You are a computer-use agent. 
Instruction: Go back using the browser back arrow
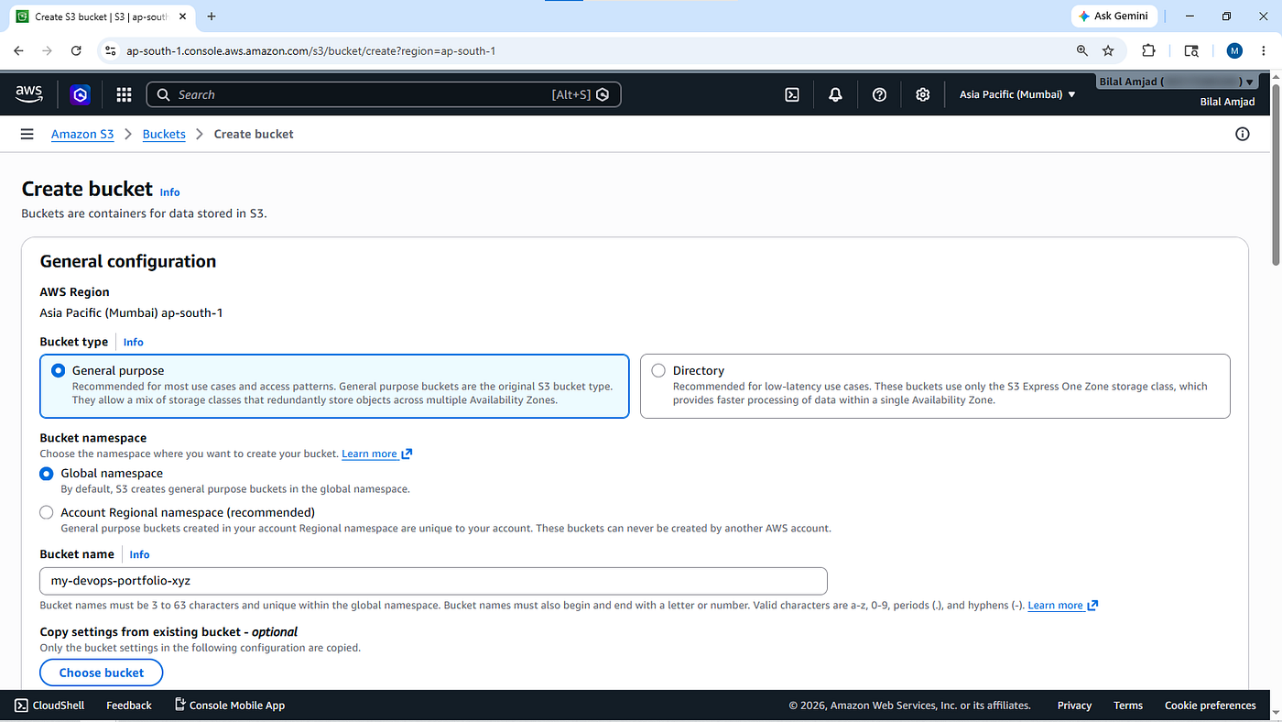point(18,50)
